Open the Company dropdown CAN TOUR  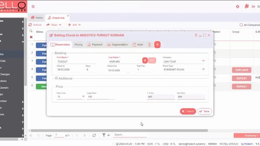[204, 61]
